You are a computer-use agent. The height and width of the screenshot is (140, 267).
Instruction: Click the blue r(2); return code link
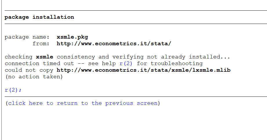click(x=13, y=90)
